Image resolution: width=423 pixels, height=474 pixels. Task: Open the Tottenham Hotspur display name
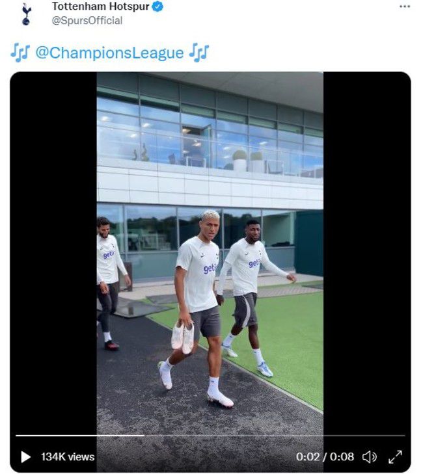(x=100, y=7)
